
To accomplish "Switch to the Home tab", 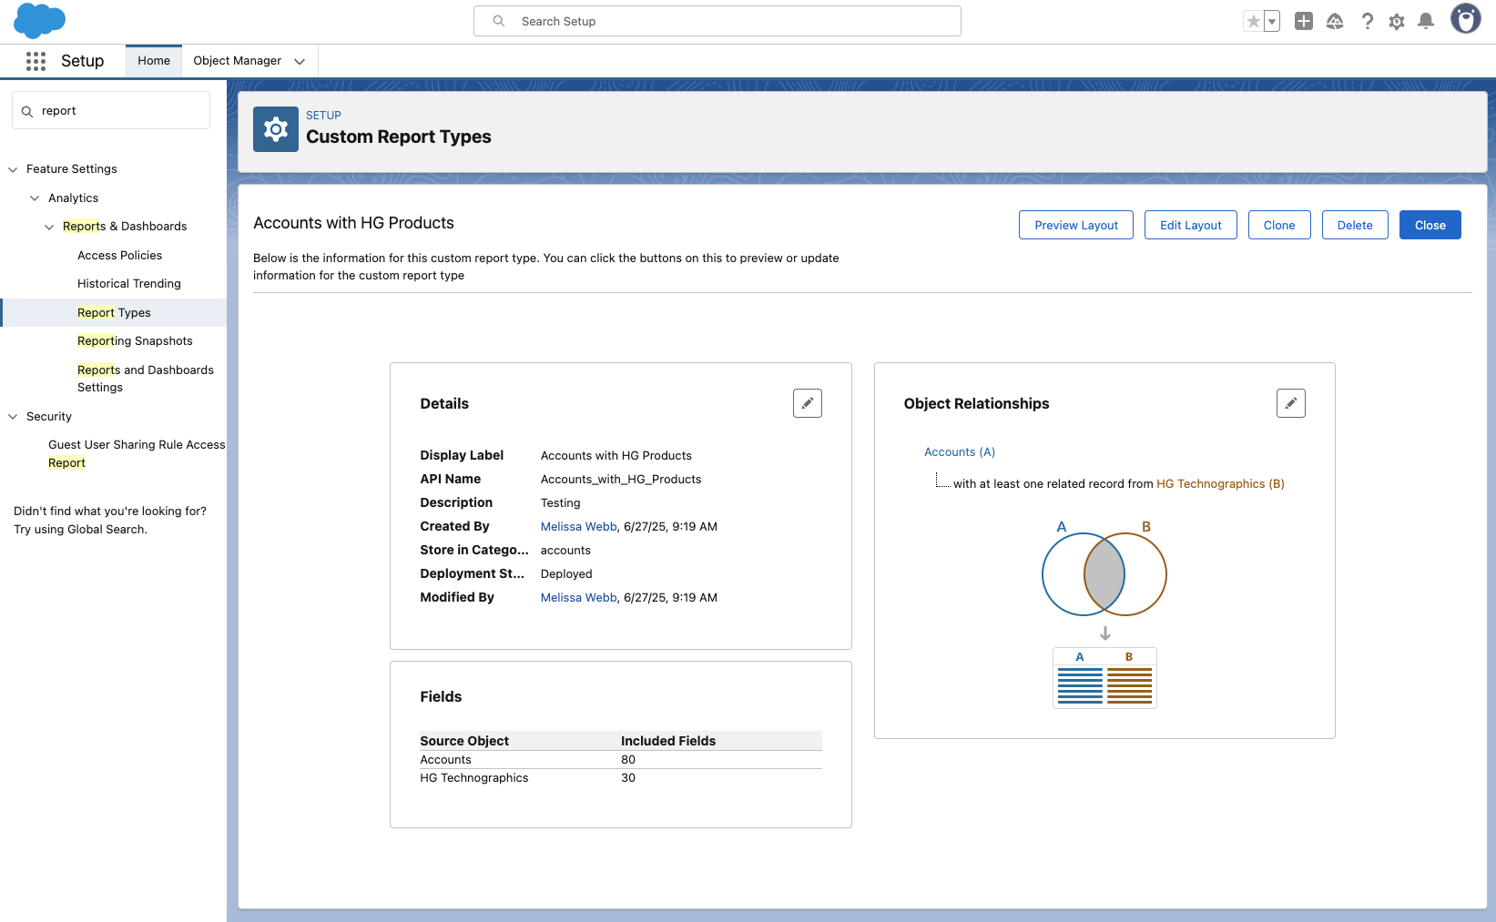I will (154, 61).
